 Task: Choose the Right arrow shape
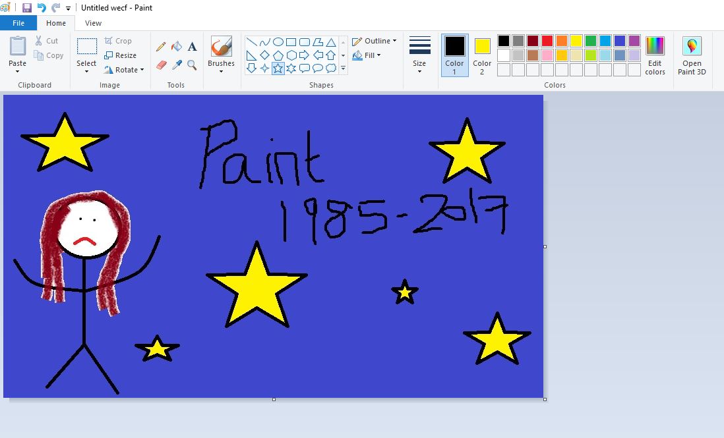point(304,55)
